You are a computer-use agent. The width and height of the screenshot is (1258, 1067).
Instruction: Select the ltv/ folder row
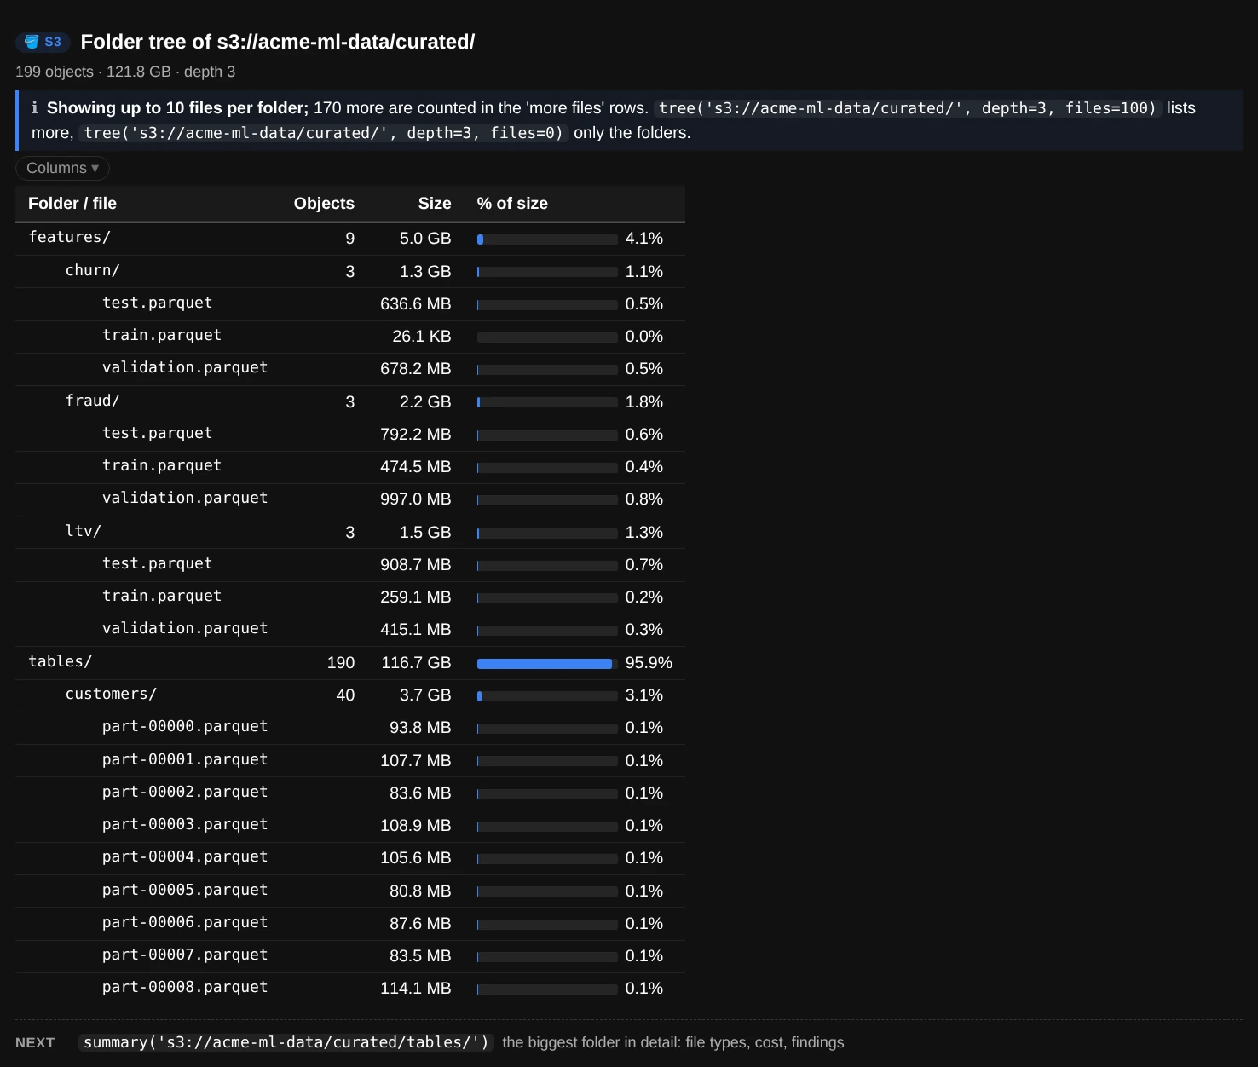tap(350, 533)
